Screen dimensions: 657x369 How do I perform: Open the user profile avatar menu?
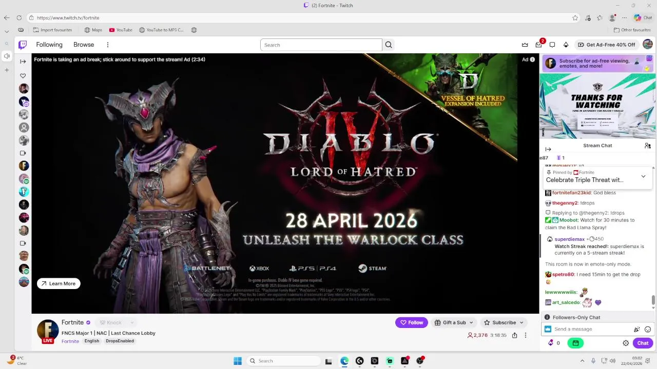(x=648, y=45)
